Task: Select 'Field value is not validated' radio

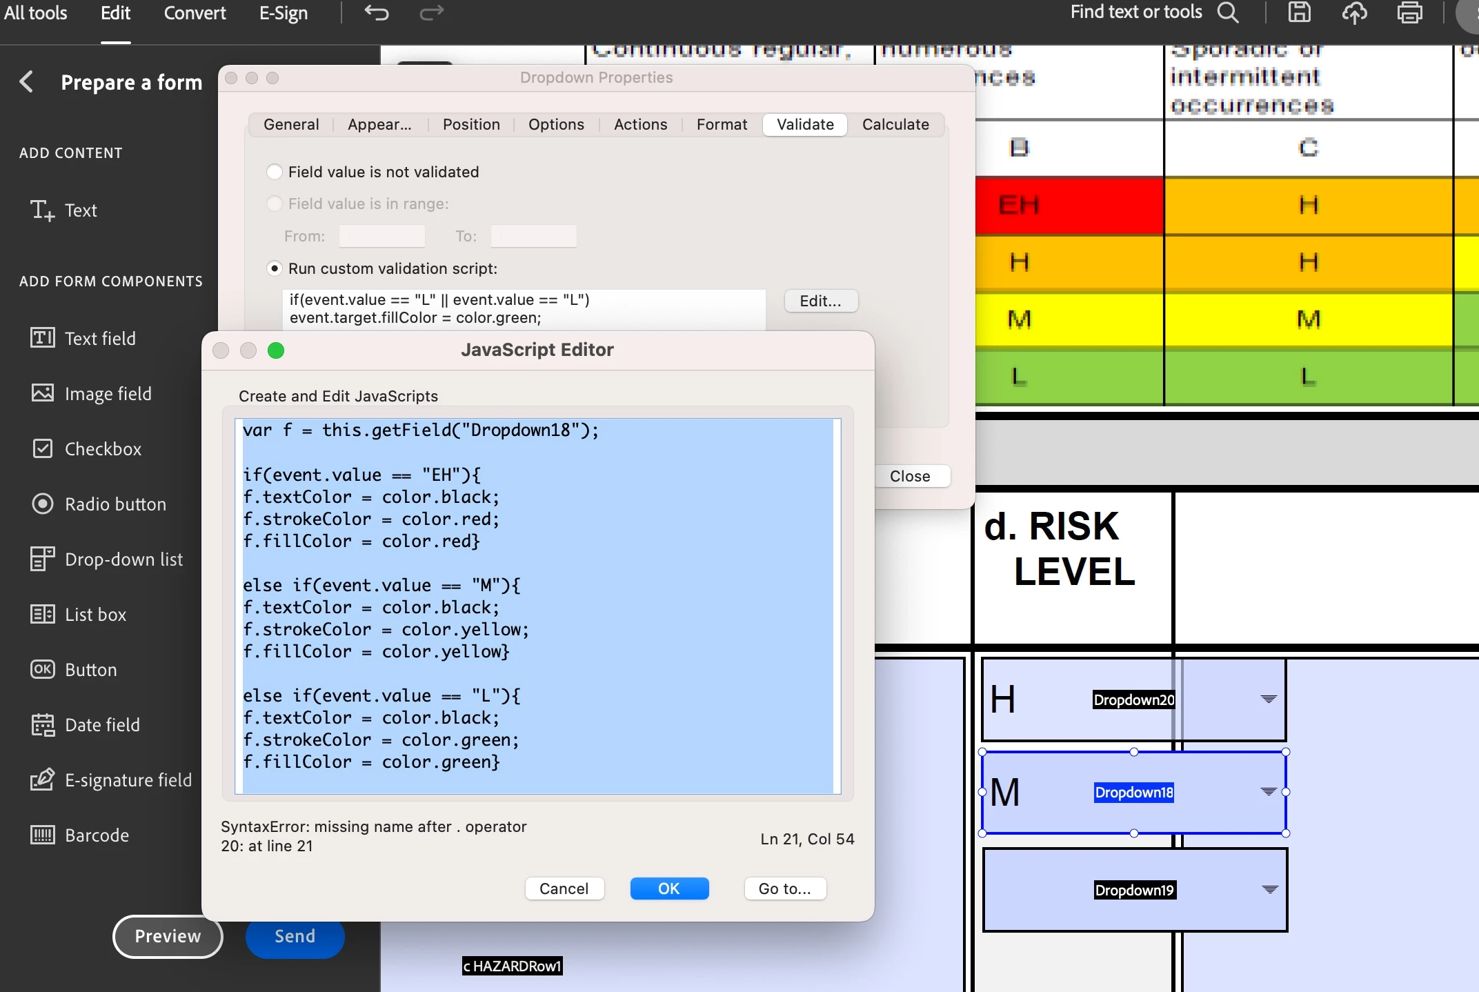Action: click(x=275, y=172)
